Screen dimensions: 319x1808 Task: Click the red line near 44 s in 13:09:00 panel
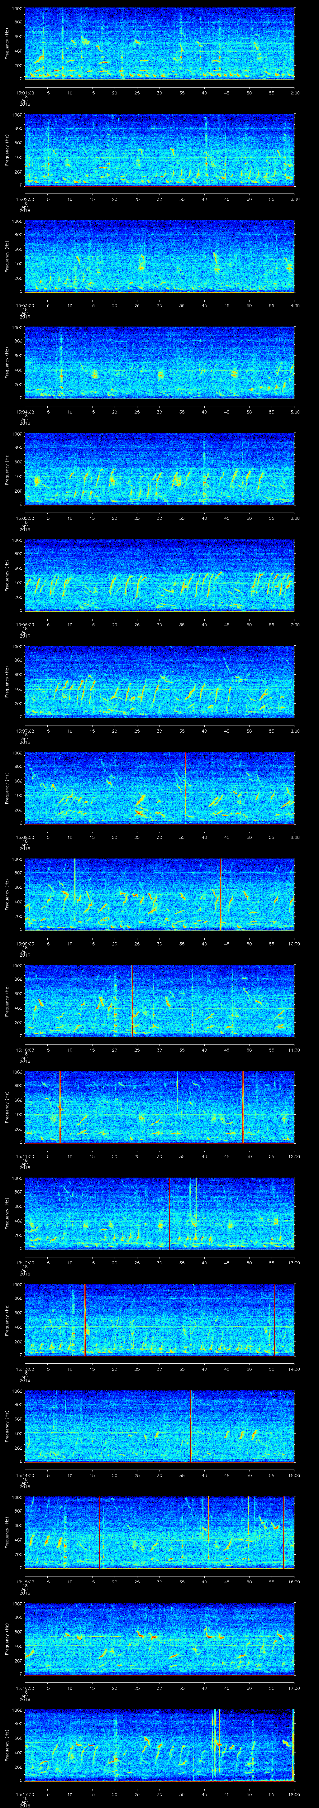(x=221, y=894)
